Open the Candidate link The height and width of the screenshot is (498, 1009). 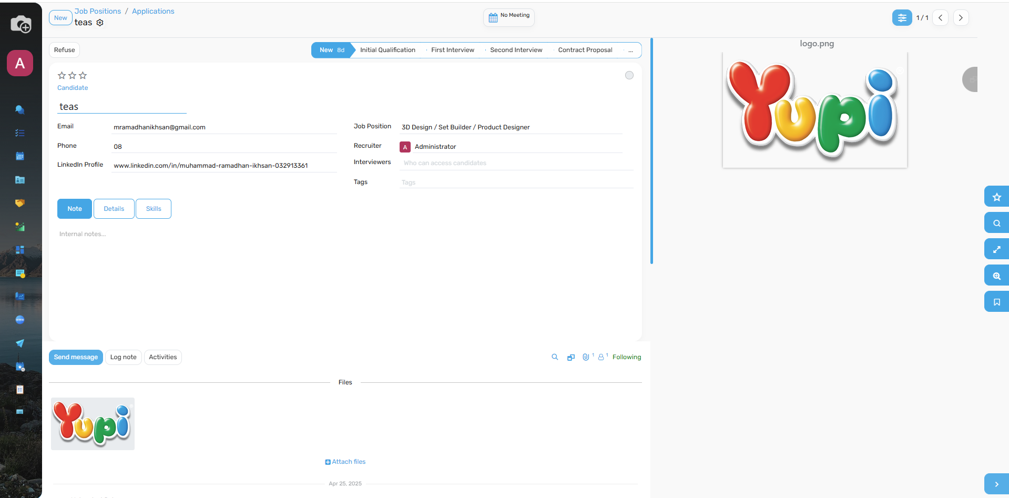73,88
